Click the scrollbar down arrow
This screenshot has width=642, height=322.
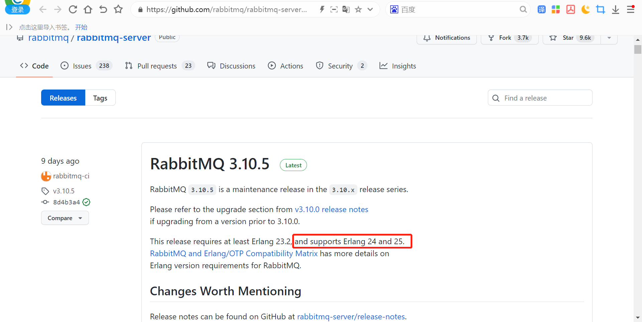(638, 318)
